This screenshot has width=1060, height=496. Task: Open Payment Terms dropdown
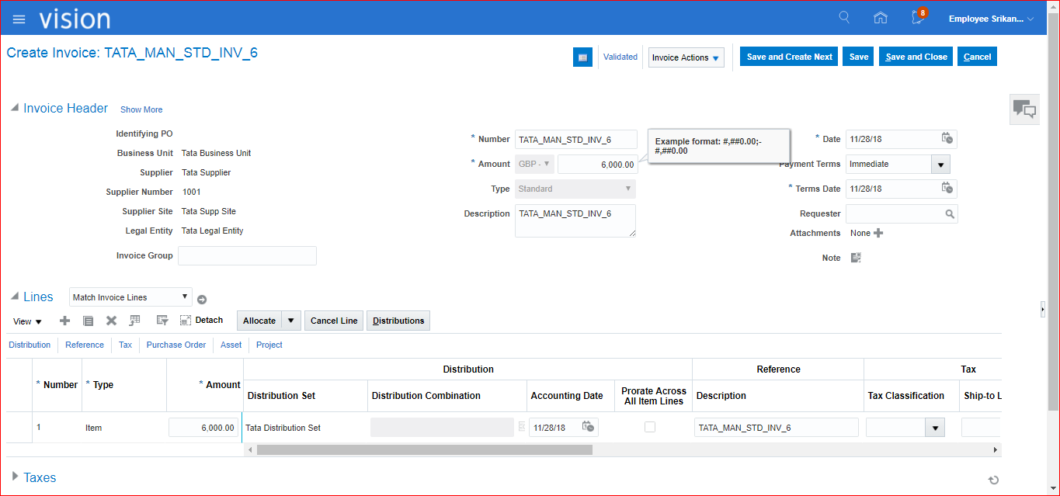point(940,165)
